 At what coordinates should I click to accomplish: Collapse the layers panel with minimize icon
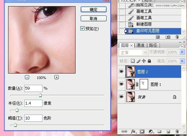pyautogui.click(x=180, y=42)
